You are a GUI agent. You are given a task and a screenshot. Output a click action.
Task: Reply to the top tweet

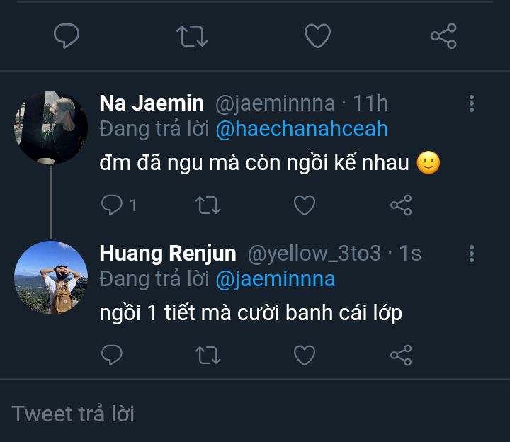[x=67, y=35]
